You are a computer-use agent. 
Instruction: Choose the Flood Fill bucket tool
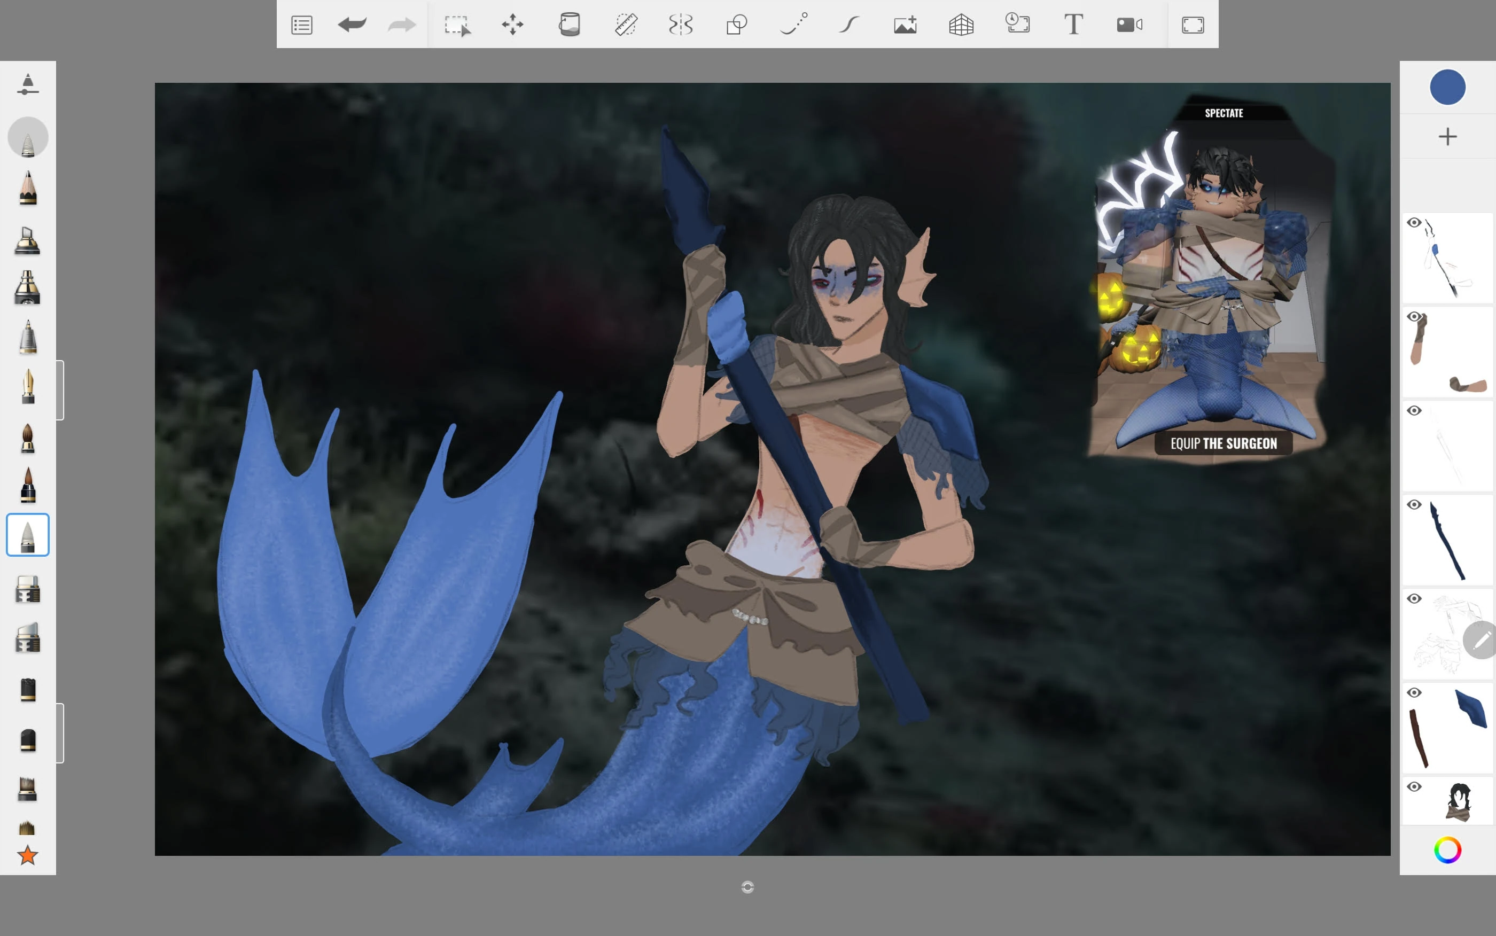coord(569,25)
